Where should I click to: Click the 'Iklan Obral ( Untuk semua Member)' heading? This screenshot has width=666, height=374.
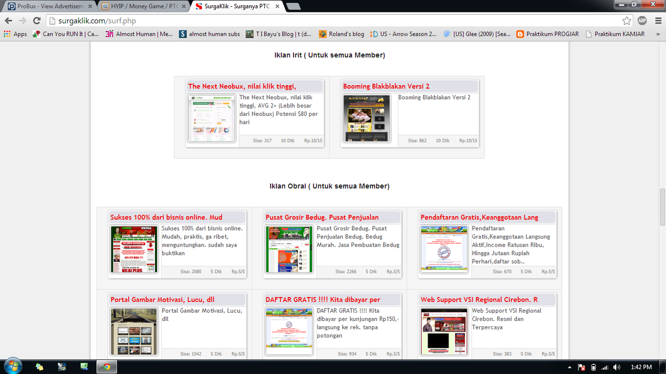point(329,186)
